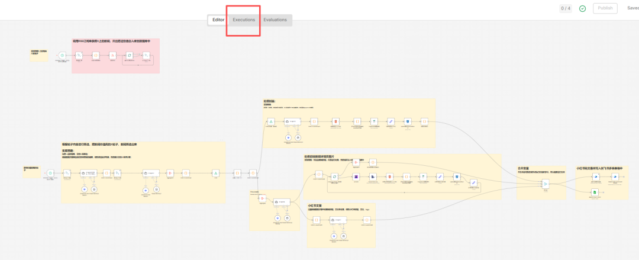
Task: Select the merge node in 合并变量 section
Action: click(x=545, y=184)
